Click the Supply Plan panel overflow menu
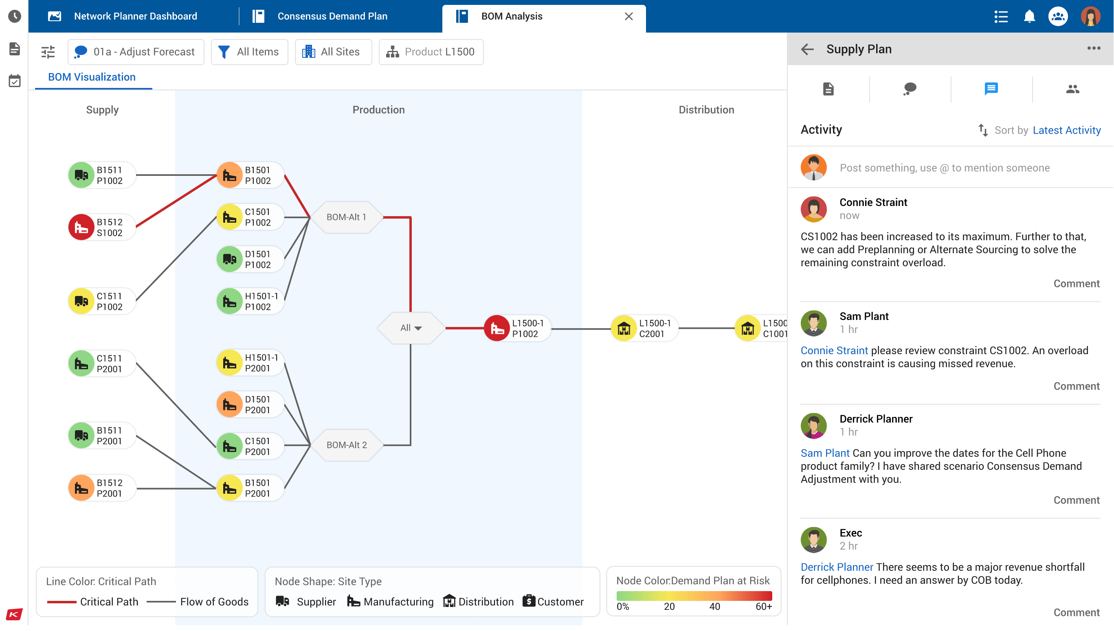The height and width of the screenshot is (631, 1114). click(1094, 48)
